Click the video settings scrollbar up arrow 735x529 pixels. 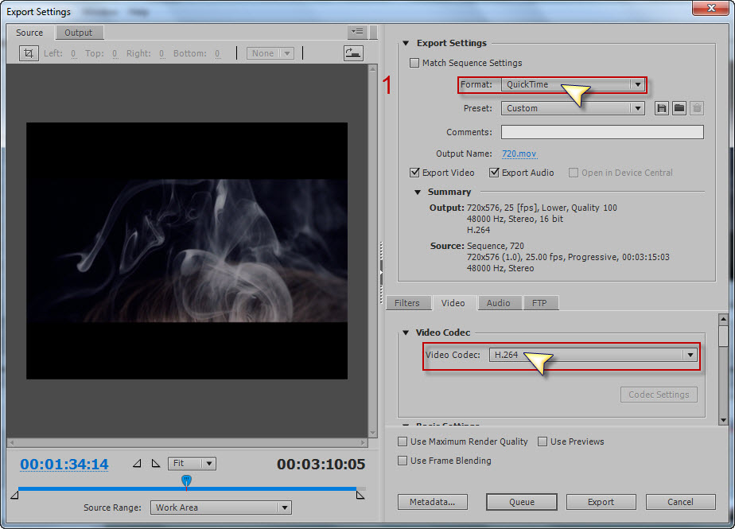[723, 319]
